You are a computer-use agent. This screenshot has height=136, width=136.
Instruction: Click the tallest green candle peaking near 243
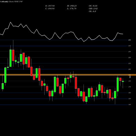click(x=11, y=58)
